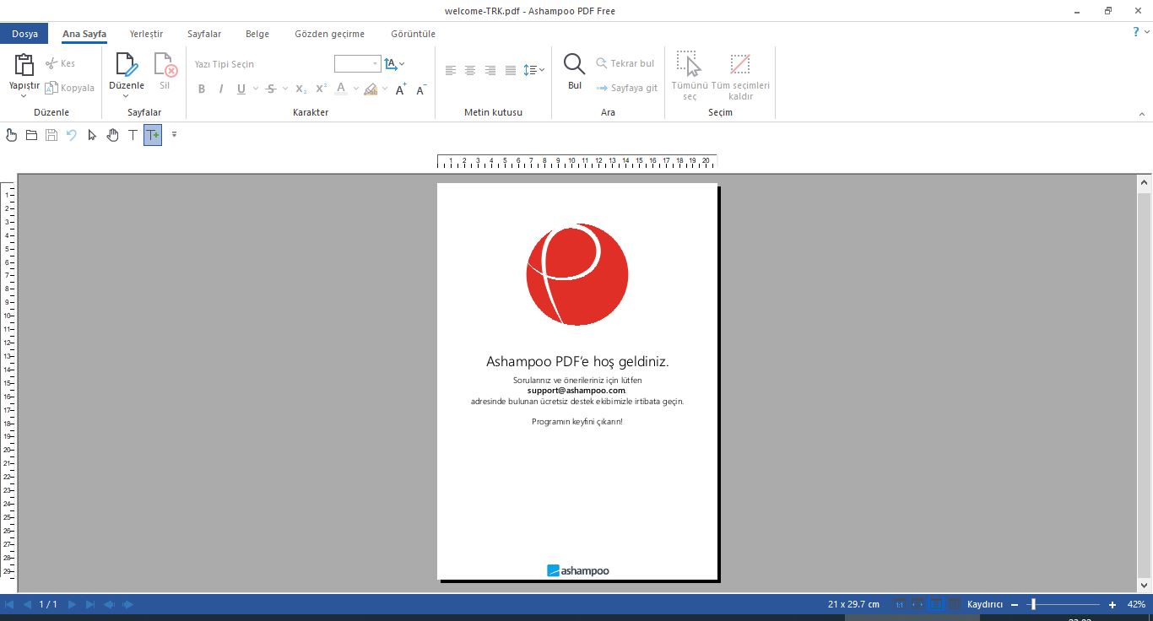Apply underline with the U icon
Image resolution: width=1153 pixels, height=621 pixels.
pyautogui.click(x=241, y=89)
